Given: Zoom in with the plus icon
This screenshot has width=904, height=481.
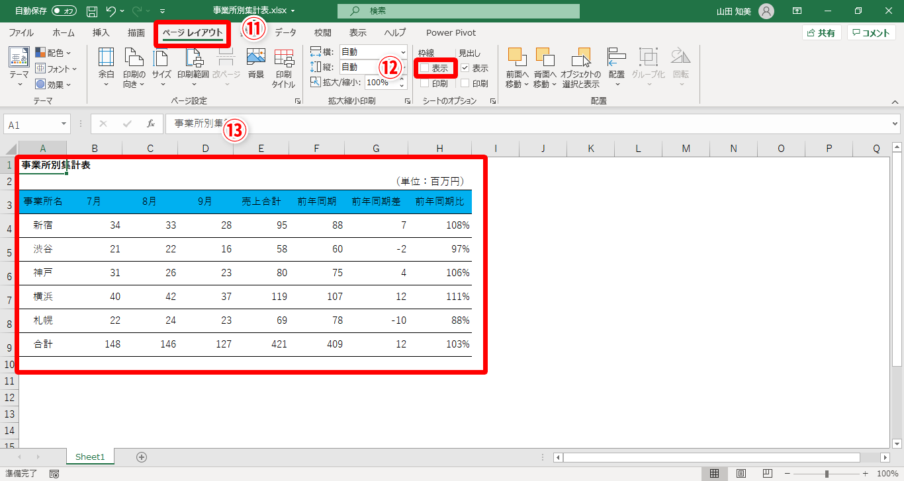Looking at the screenshot, I should click(x=865, y=474).
